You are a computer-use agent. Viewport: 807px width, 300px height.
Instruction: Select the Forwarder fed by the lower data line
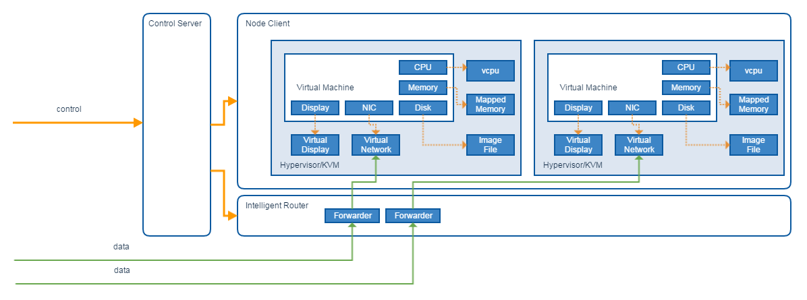tap(413, 216)
